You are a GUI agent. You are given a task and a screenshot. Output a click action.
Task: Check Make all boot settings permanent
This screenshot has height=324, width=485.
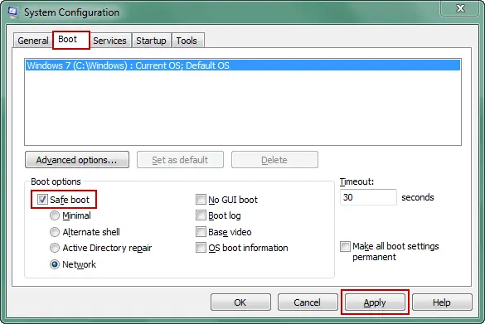345,247
